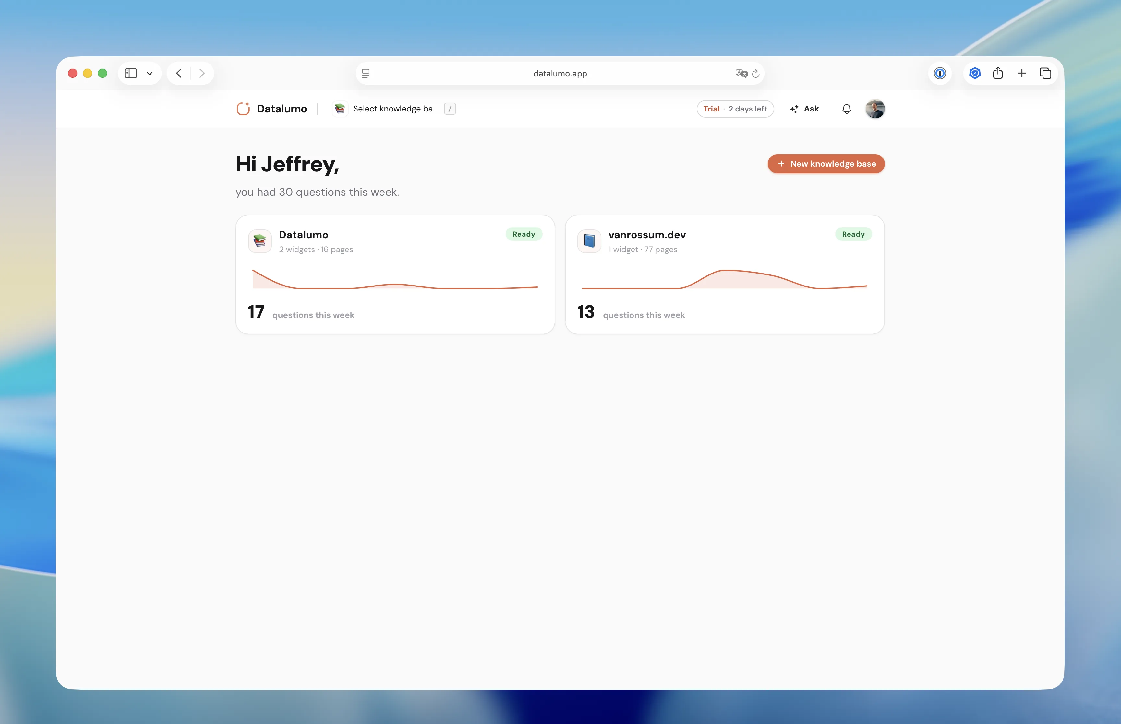Click the Datalumo questions sparkline chart

click(x=395, y=279)
